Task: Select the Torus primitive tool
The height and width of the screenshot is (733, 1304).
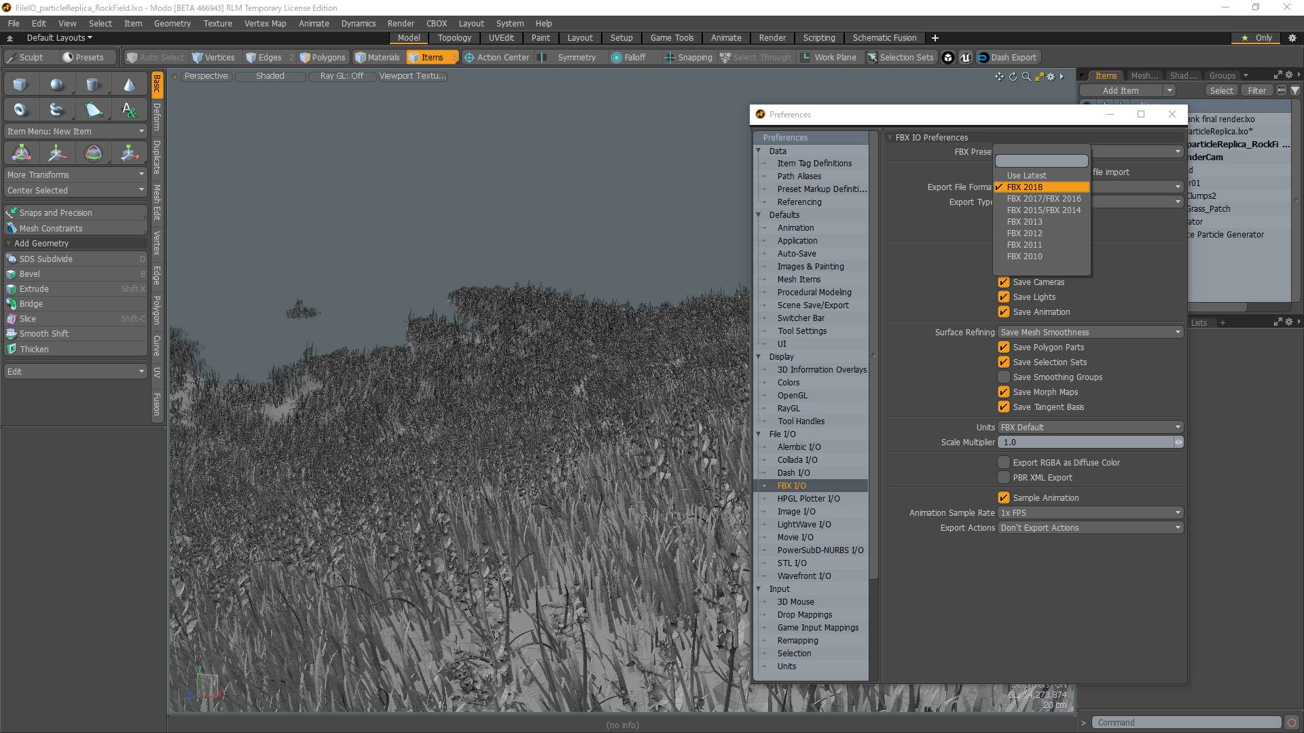Action: coord(20,110)
